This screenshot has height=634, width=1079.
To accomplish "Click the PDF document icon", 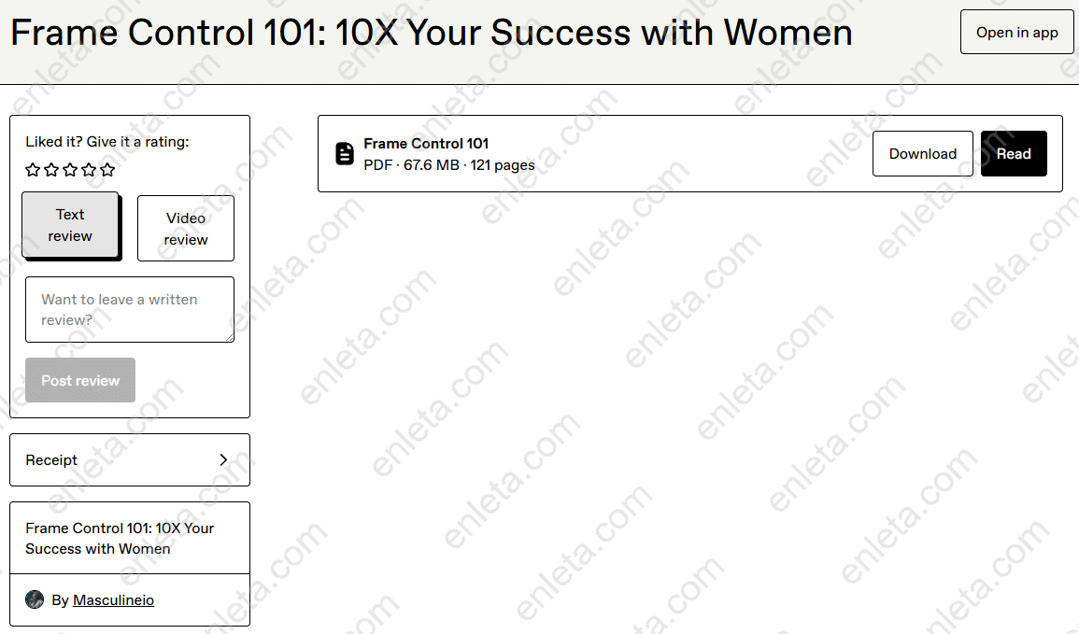I will [345, 154].
